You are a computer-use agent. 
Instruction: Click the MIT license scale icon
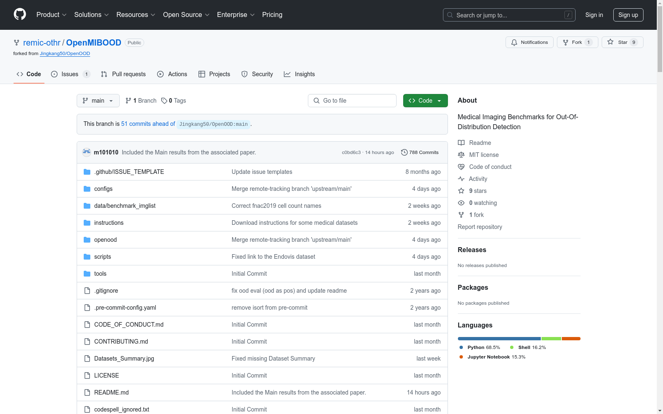coord(461,155)
